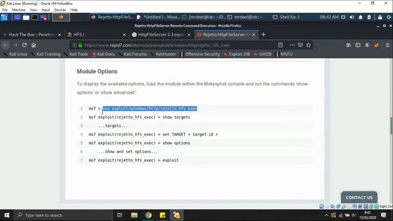Open Kali Forums bookmark
The height and width of the screenshot is (221, 393).
tap(133, 54)
